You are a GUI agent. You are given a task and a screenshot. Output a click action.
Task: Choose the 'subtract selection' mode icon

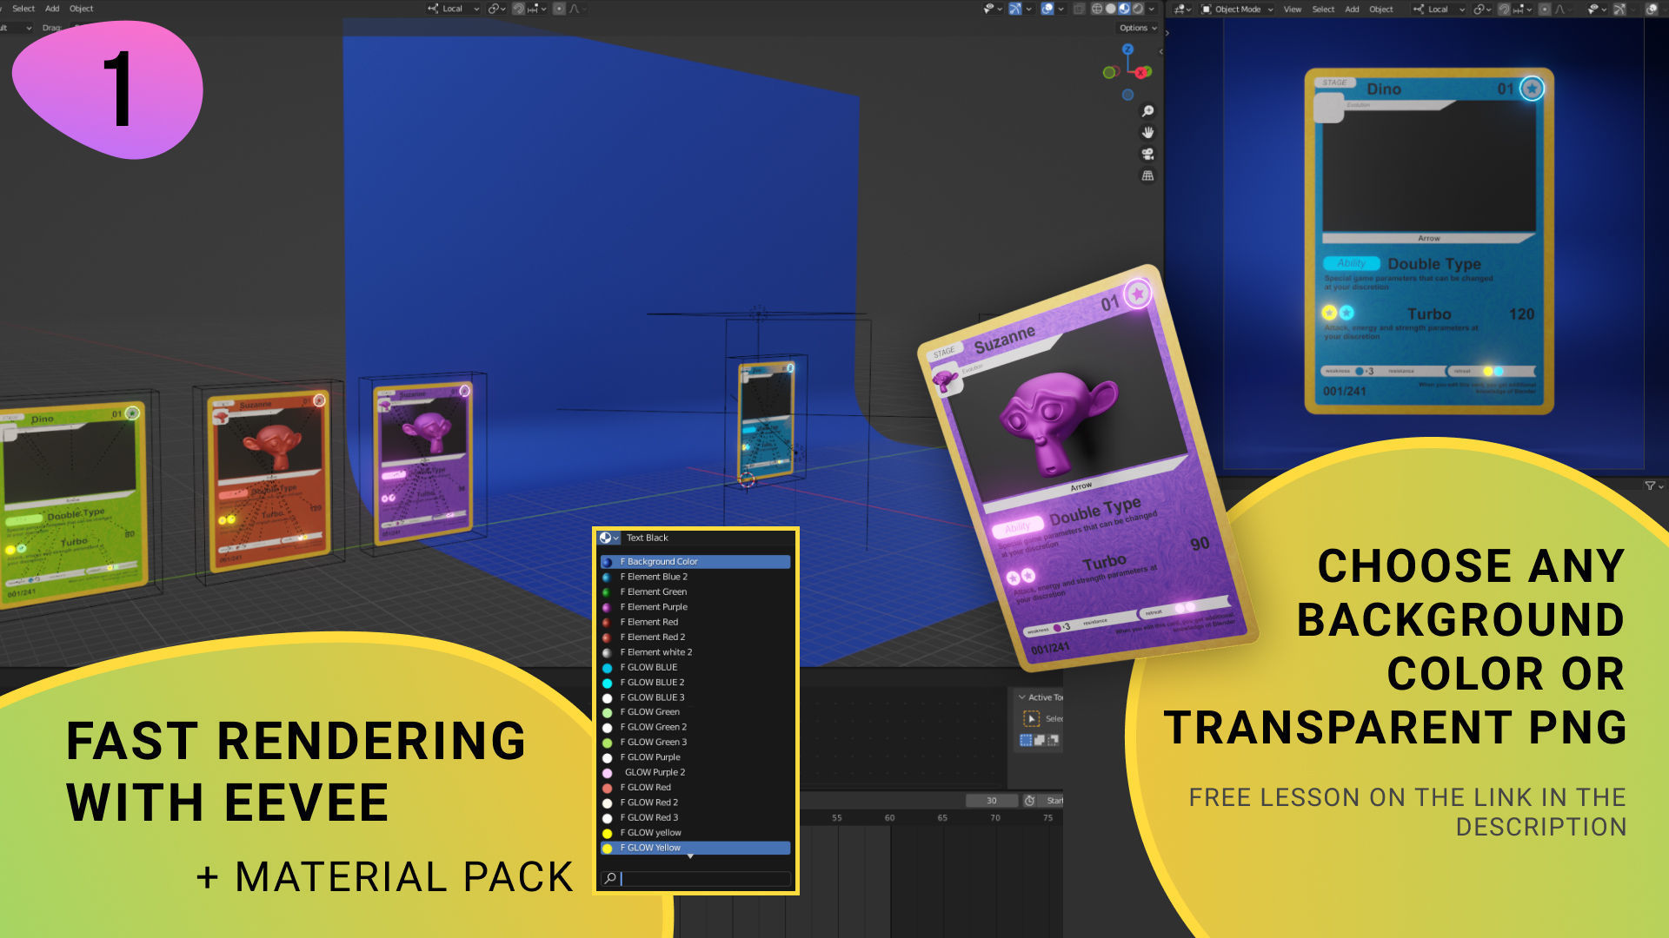(x=1054, y=740)
